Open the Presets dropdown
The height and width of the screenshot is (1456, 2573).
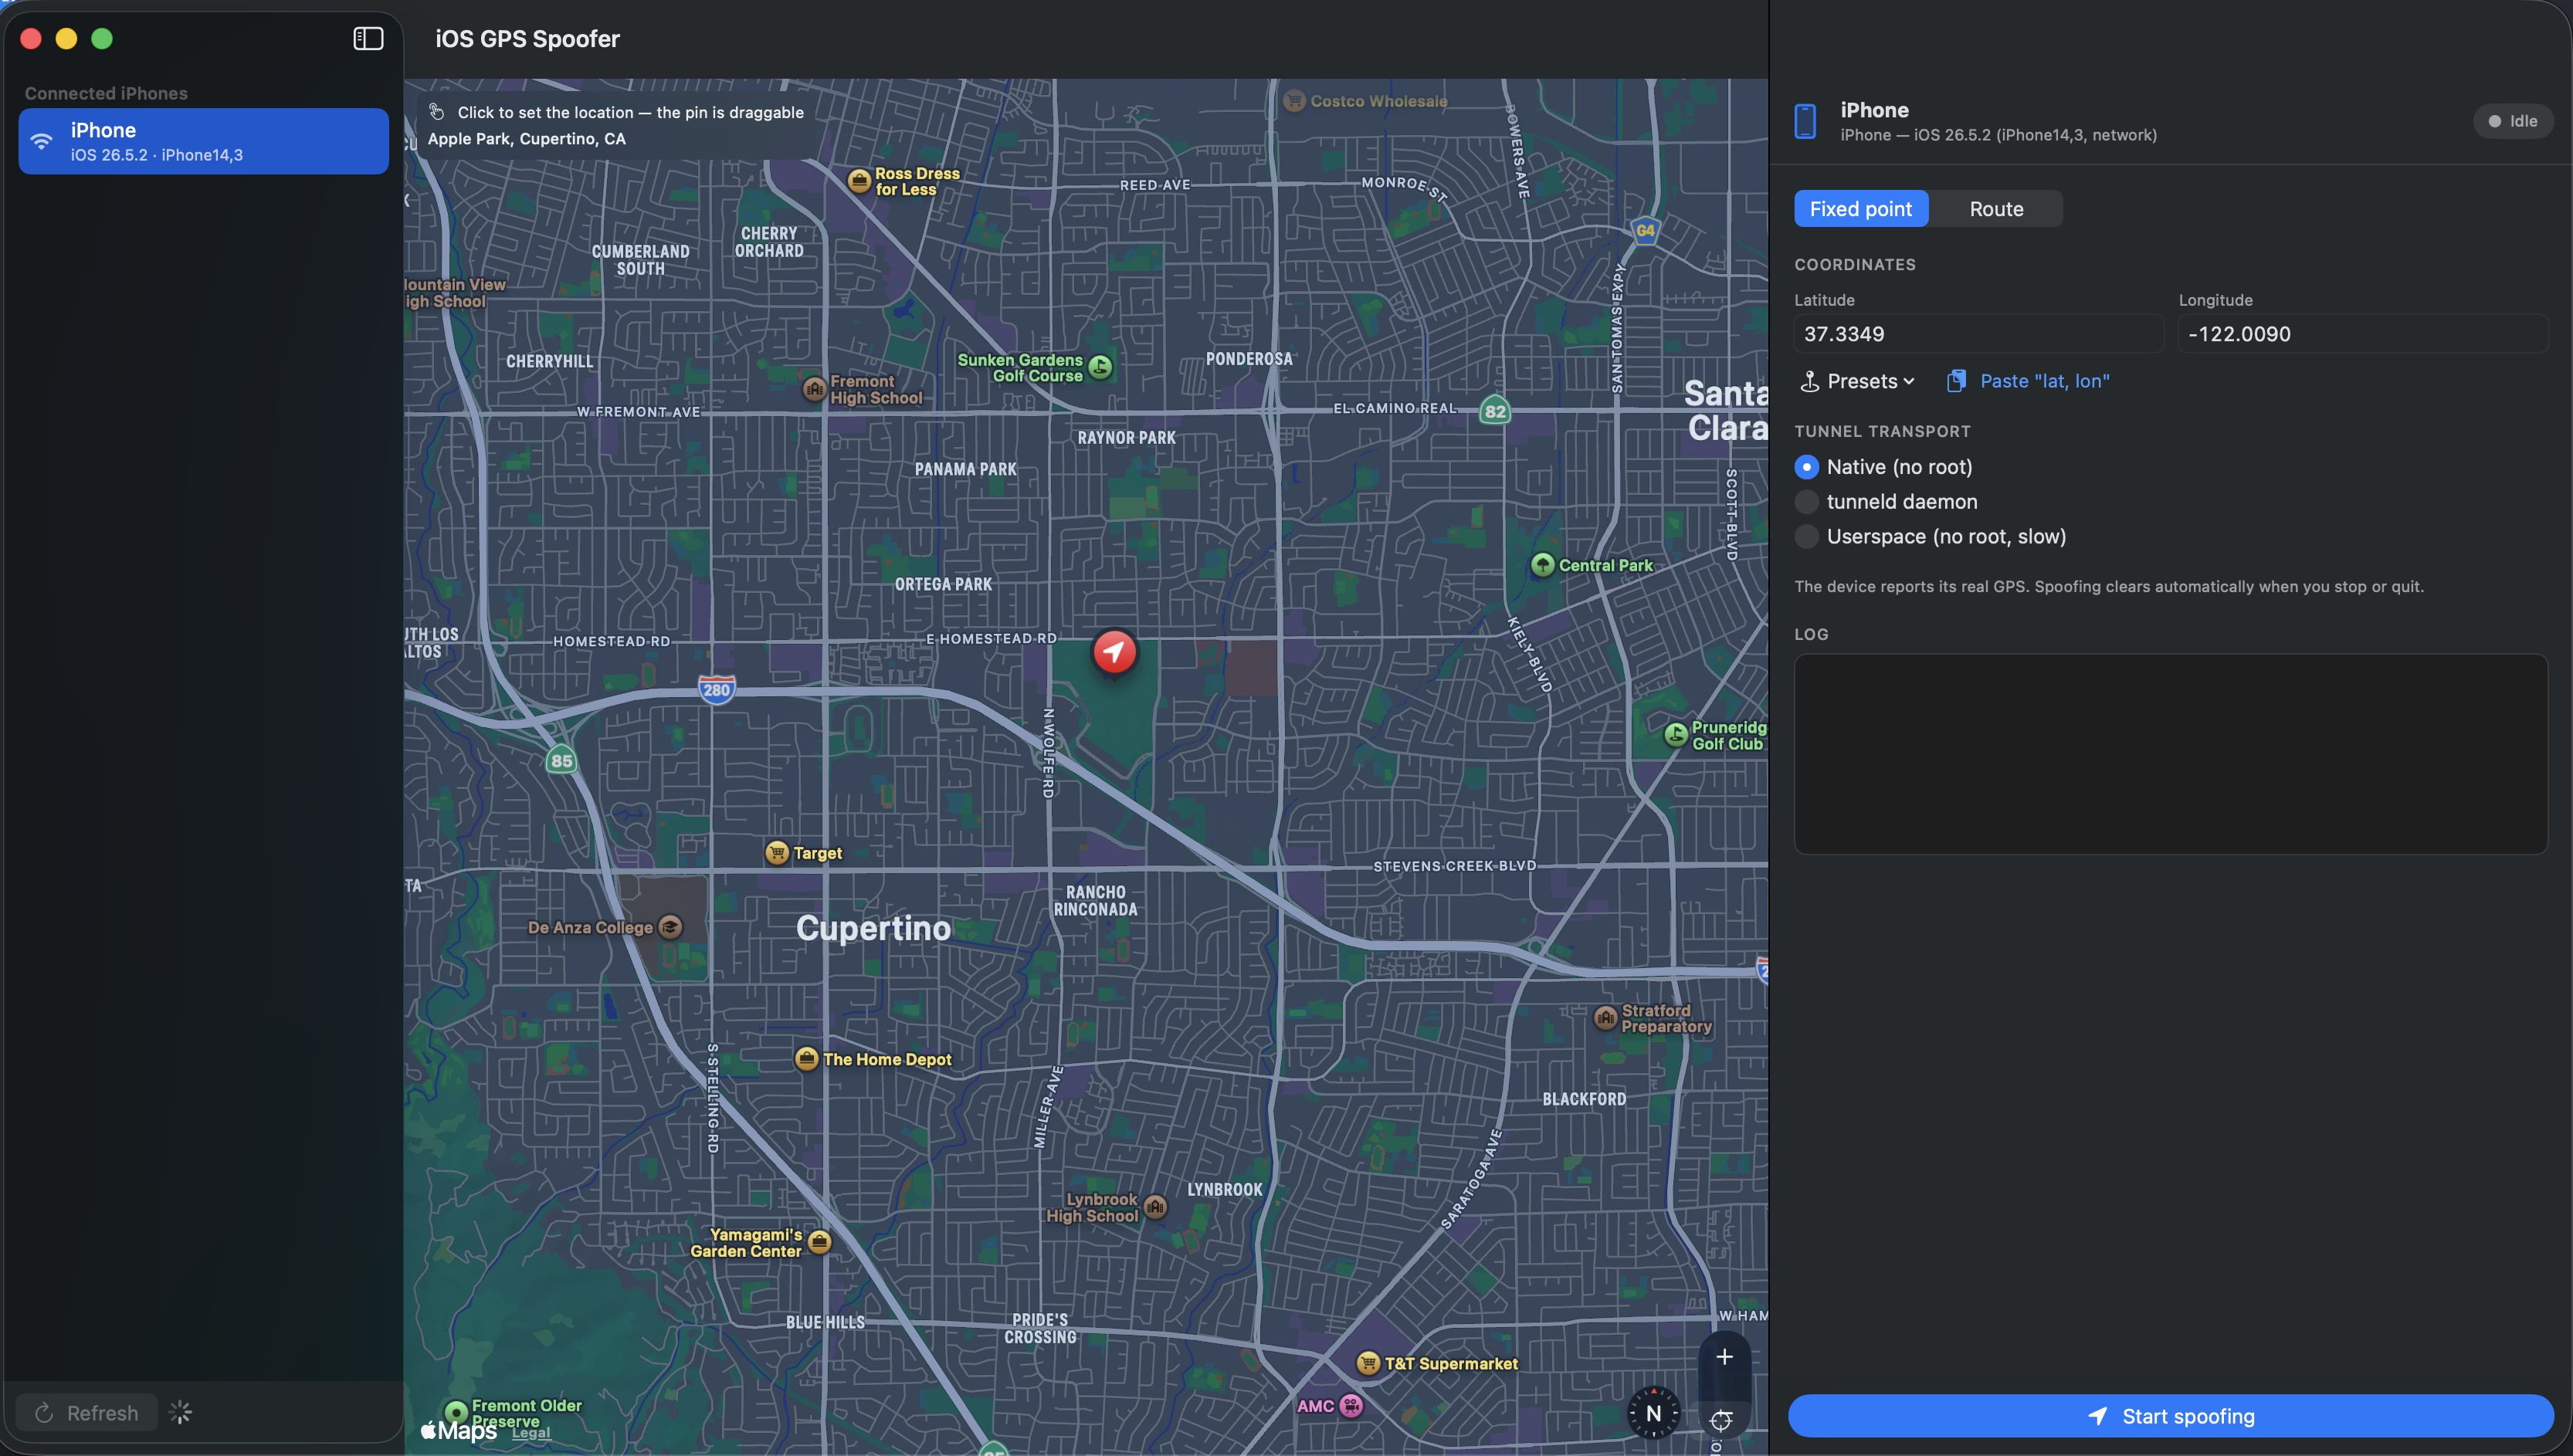click(x=1857, y=381)
